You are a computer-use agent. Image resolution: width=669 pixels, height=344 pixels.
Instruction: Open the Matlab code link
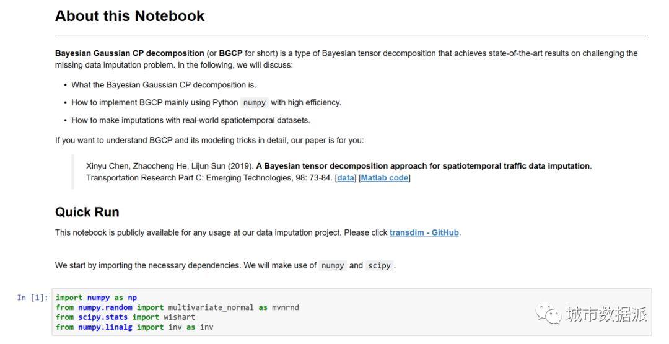tap(385, 178)
